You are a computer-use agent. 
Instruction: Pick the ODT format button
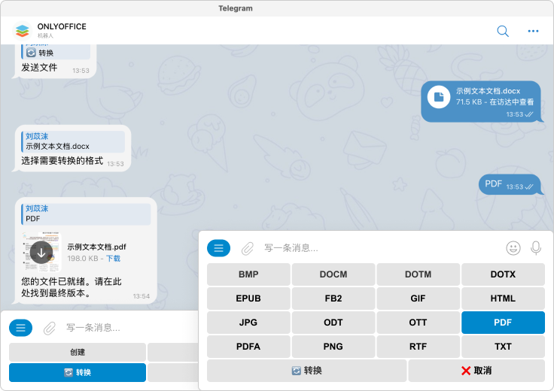tap(333, 322)
